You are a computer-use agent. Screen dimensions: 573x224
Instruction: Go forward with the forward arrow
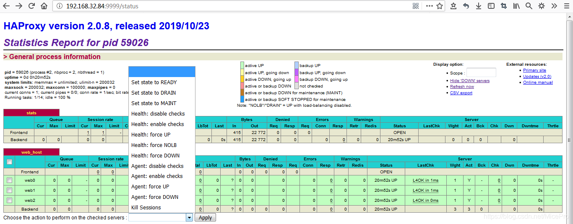(x=19, y=6)
